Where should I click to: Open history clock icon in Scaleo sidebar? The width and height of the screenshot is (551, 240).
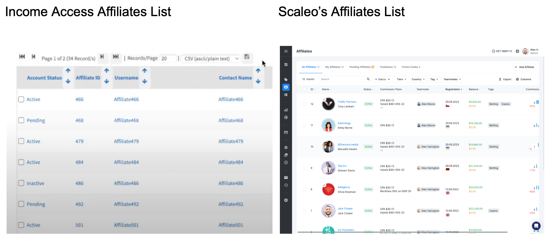click(x=286, y=185)
